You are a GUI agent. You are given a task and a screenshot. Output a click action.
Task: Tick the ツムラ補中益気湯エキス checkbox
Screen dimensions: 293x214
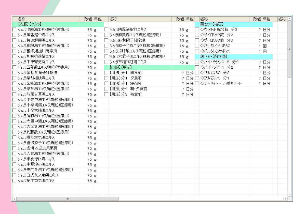click(x=15, y=181)
